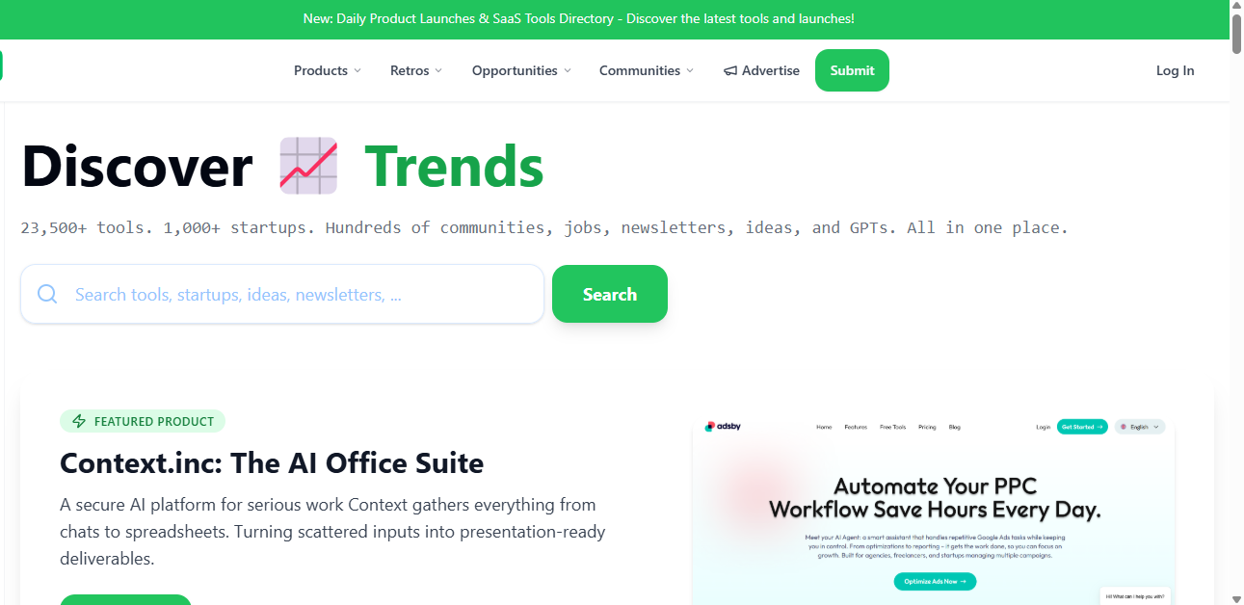This screenshot has width=1244, height=605.
Task: Click the green Search button
Action: pyautogui.click(x=610, y=294)
